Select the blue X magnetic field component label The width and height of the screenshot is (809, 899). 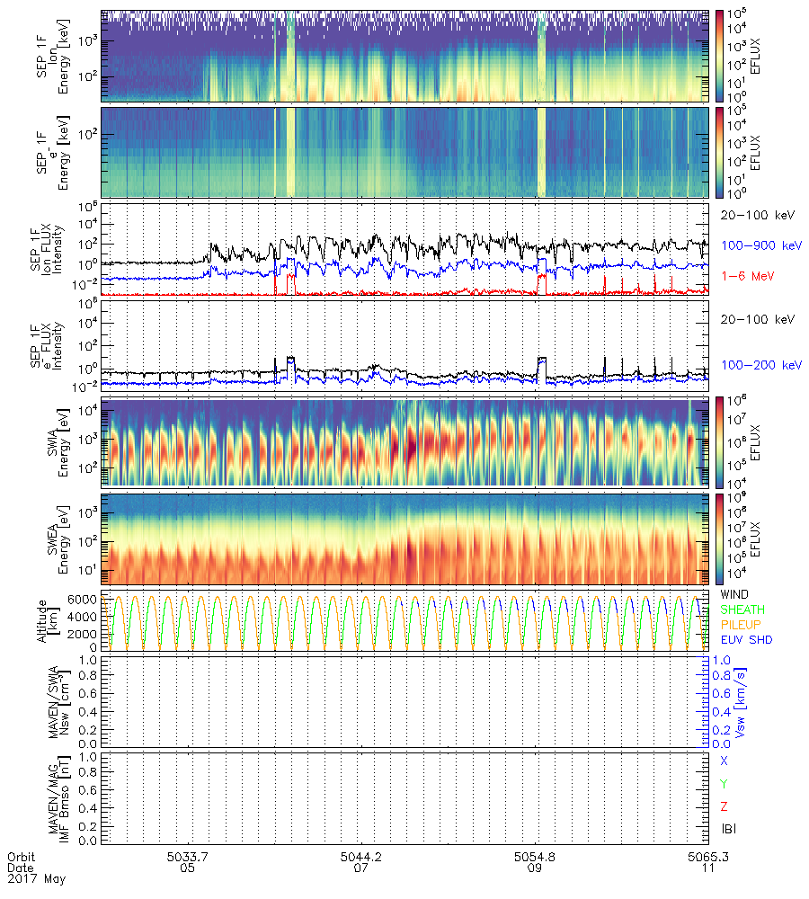click(x=725, y=761)
